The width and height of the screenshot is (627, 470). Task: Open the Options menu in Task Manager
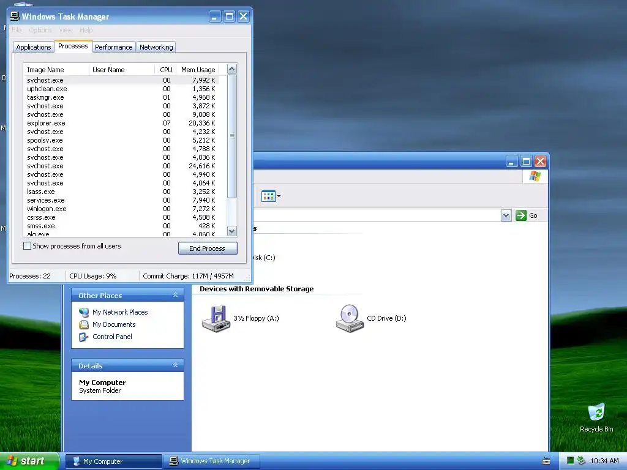click(x=40, y=30)
